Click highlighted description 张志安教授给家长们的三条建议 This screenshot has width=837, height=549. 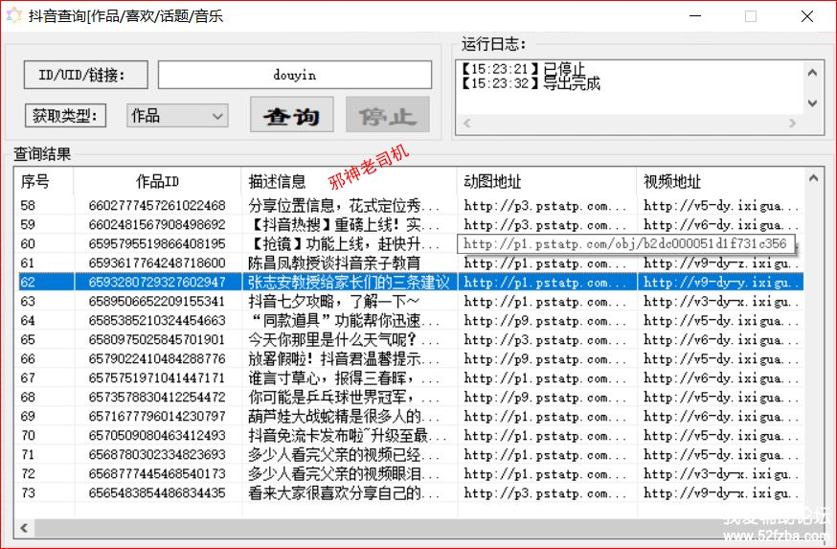(x=350, y=282)
